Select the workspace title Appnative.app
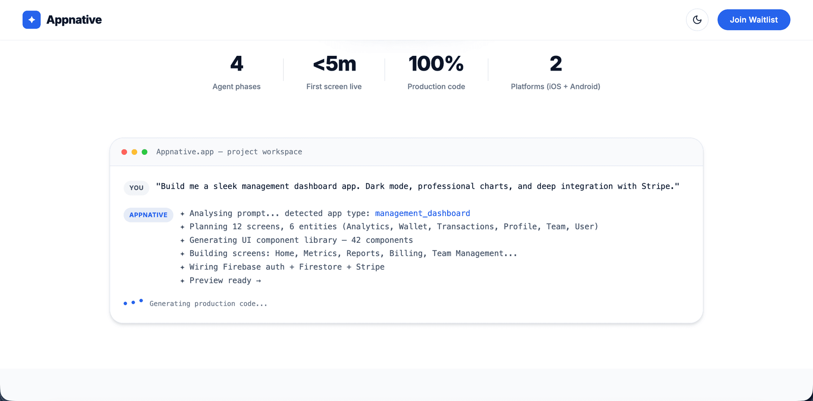This screenshot has width=813, height=401. [229, 151]
